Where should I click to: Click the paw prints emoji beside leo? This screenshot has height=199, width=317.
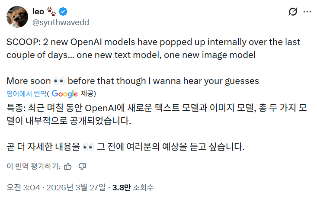click(x=51, y=12)
